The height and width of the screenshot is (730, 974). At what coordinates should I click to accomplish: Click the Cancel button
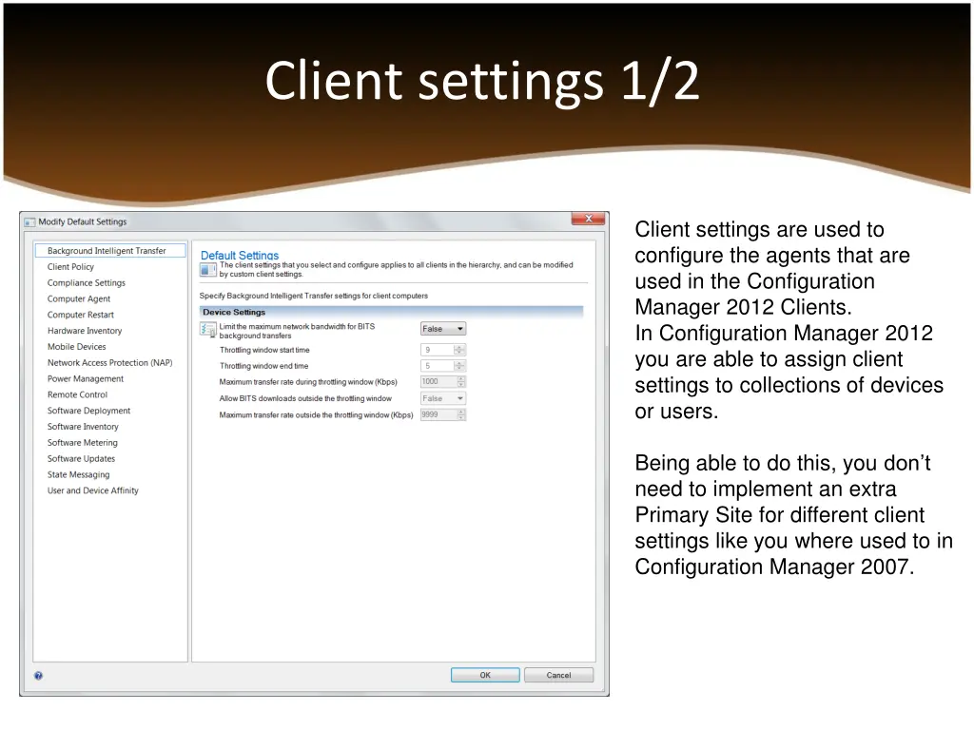tap(558, 676)
